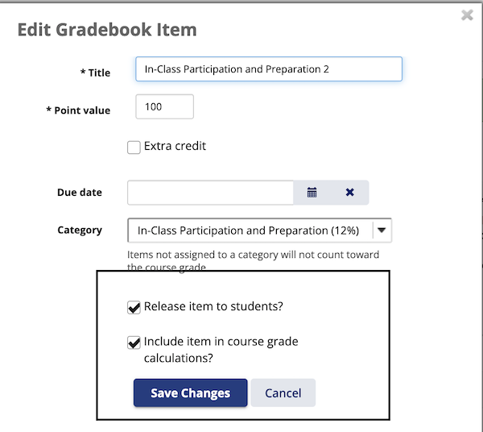Click the "* Point value" field label

pos(79,110)
